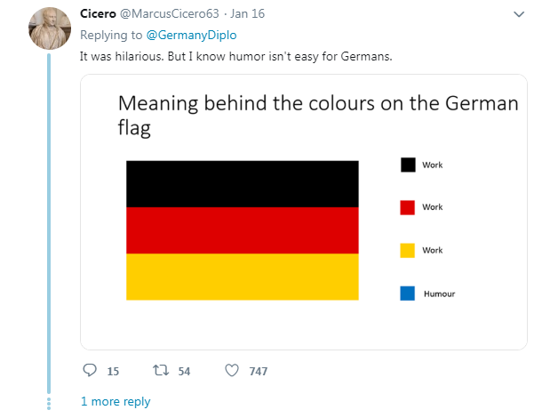Click the reply count 15
Viewport: 550px width, 418px height.
tap(113, 372)
